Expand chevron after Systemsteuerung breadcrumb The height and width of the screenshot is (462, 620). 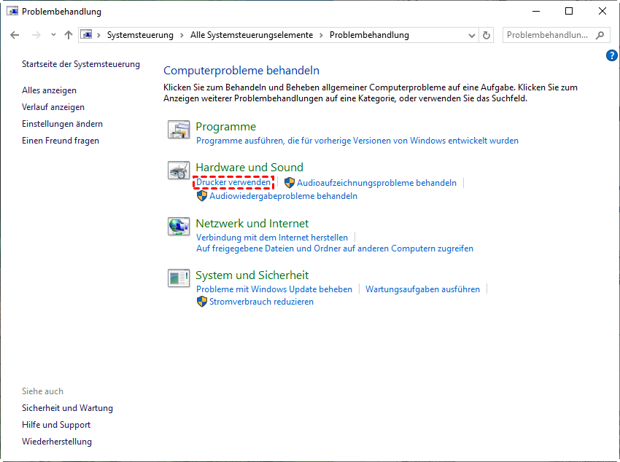point(182,35)
